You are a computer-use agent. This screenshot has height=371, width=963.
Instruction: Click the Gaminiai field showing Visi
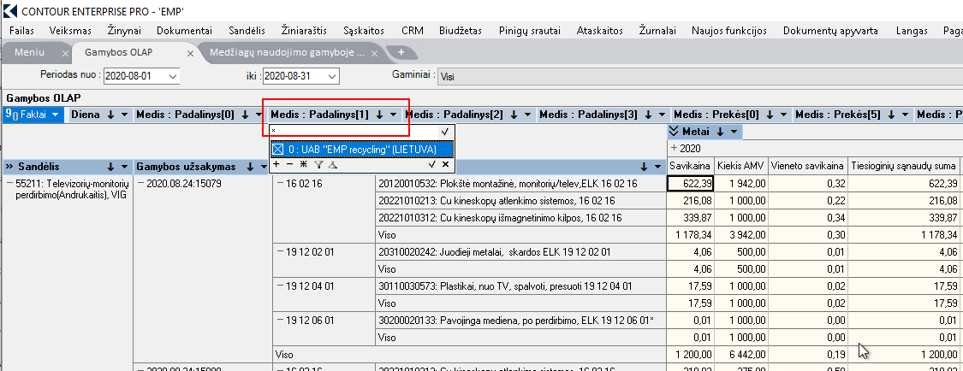[x=701, y=77]
